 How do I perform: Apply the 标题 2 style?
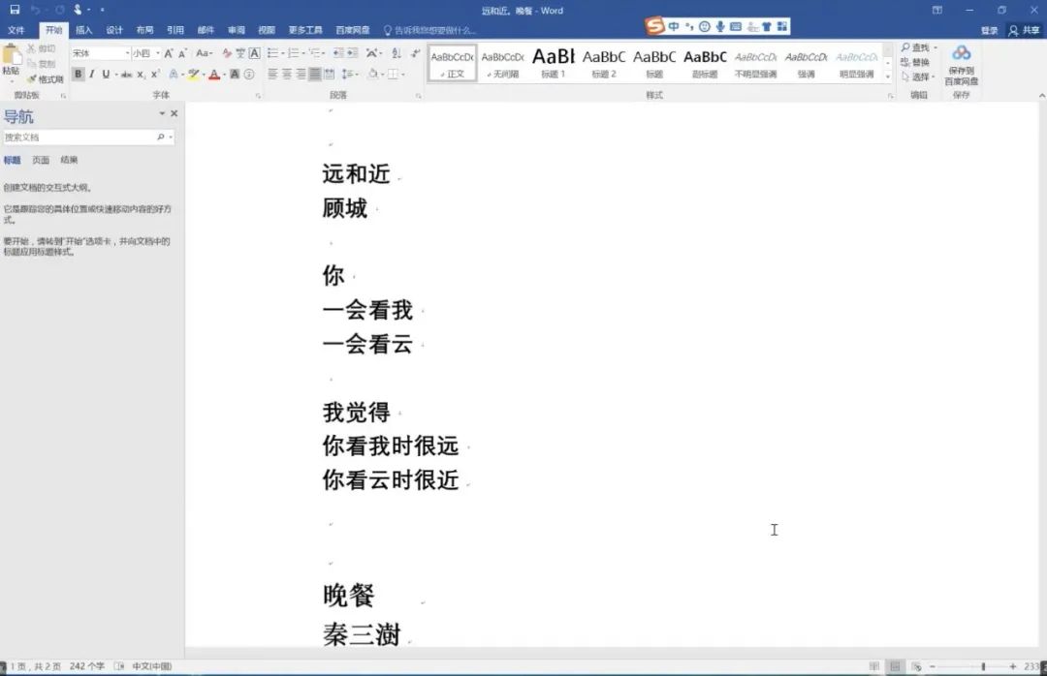[604, 63]
